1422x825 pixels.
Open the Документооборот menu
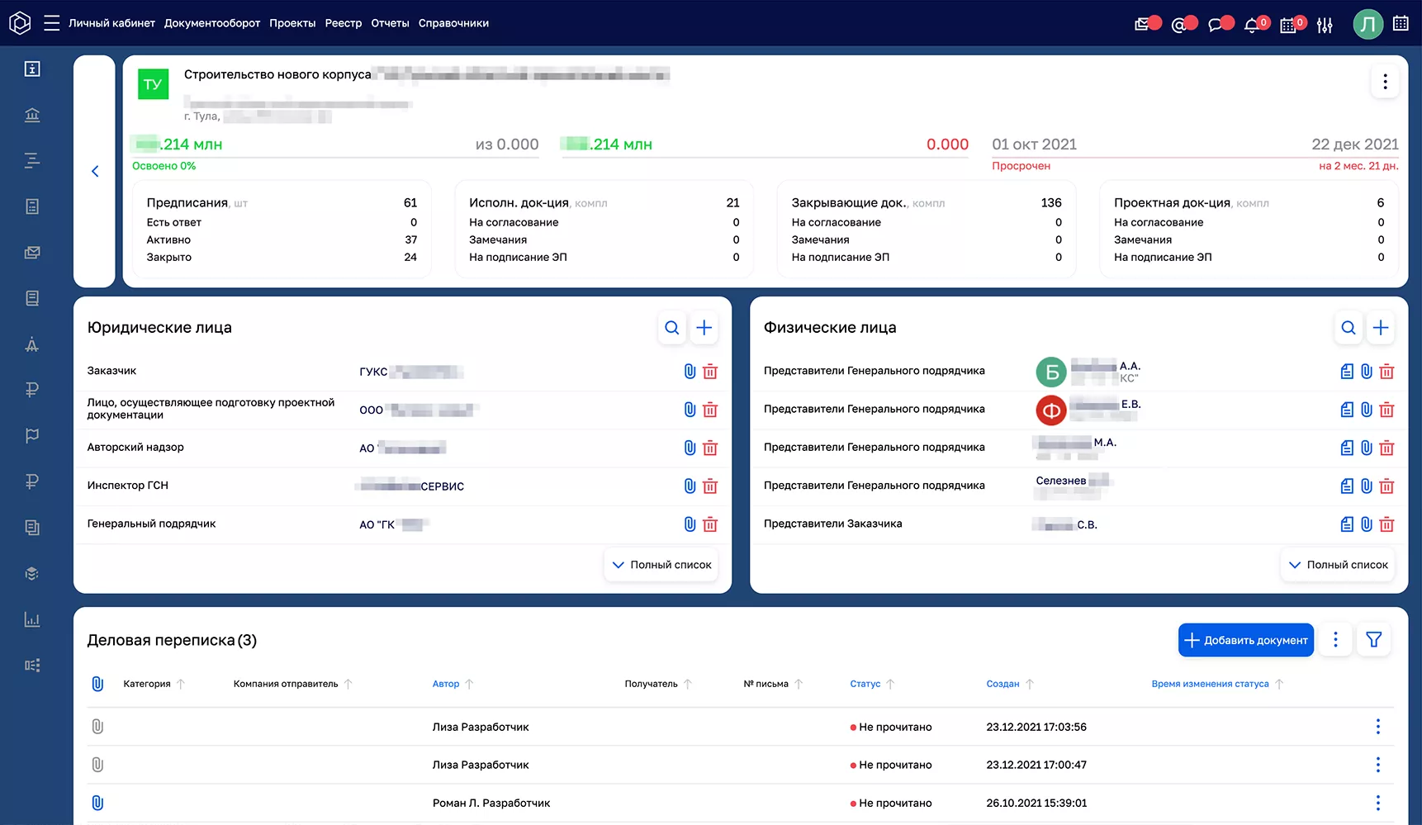(212, 23)
